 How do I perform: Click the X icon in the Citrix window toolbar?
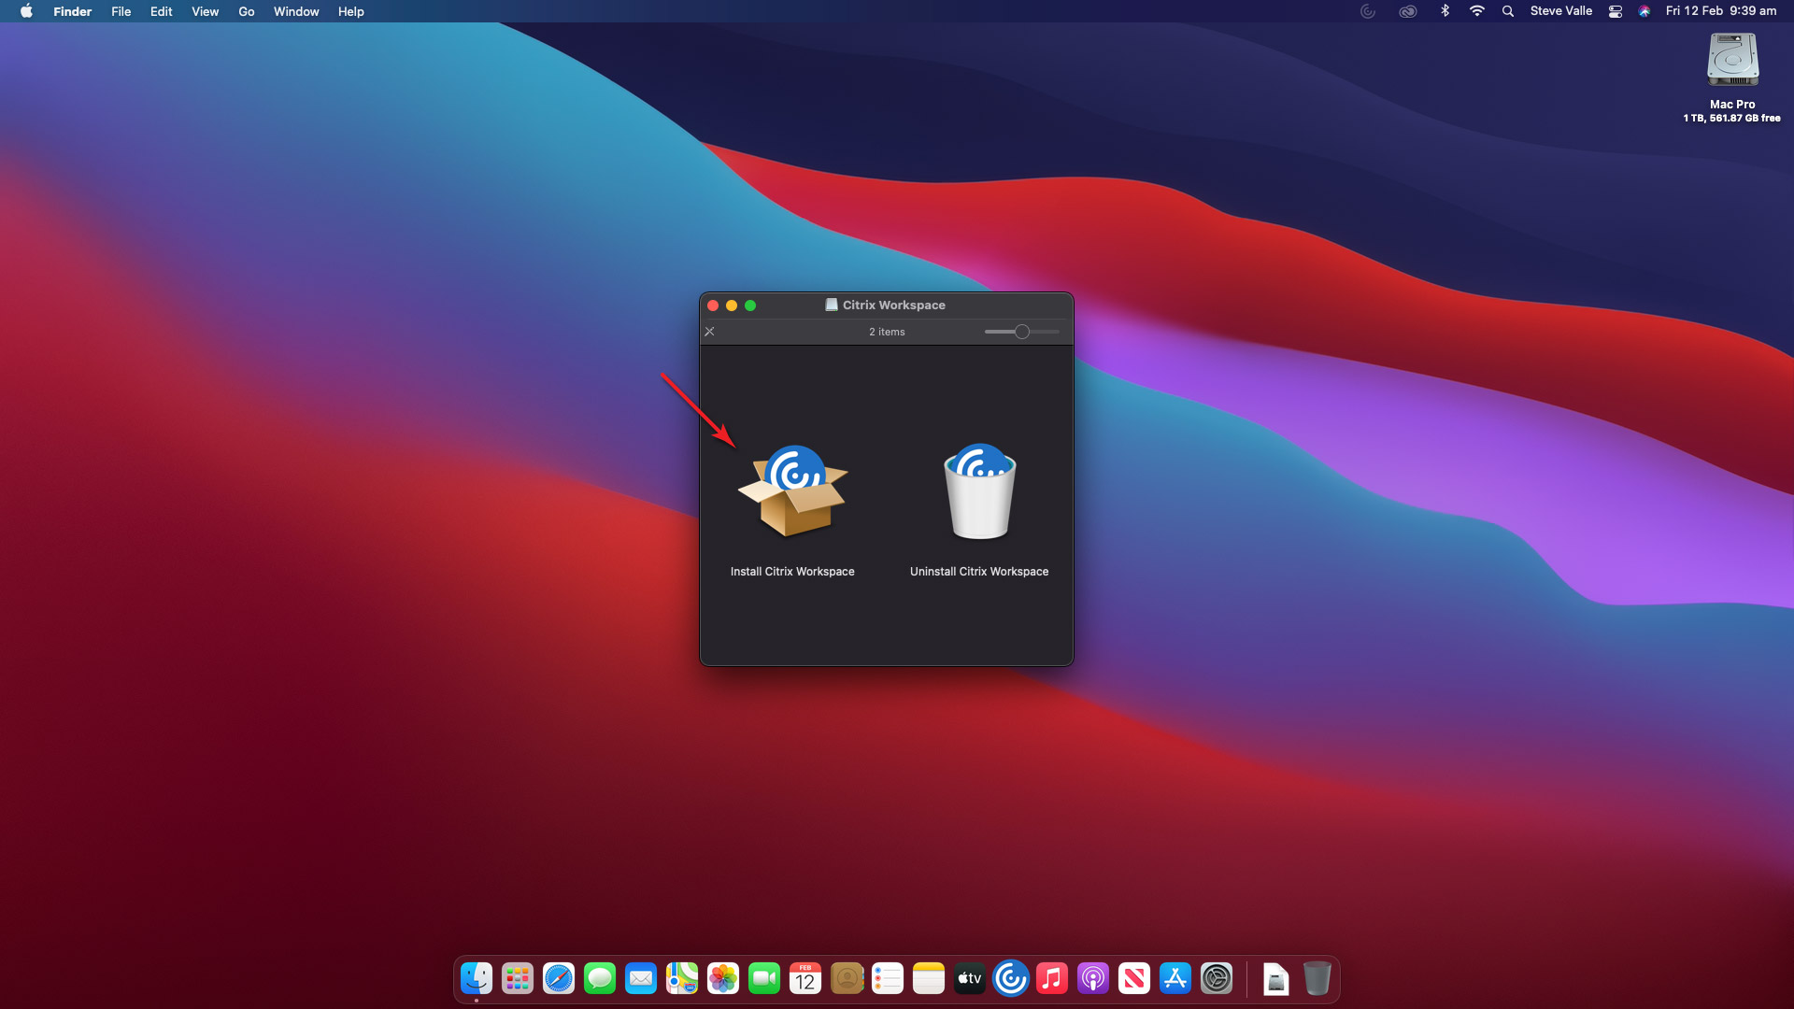(710, 332)
